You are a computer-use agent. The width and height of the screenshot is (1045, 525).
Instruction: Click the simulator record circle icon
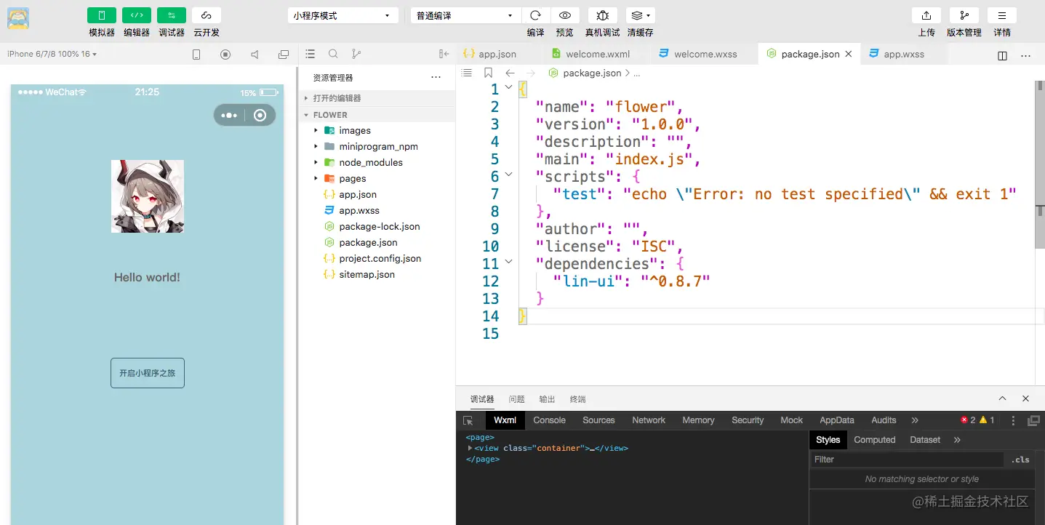(225, 55)
